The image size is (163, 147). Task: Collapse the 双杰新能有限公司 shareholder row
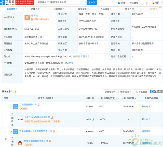click(x=11, y=107)
